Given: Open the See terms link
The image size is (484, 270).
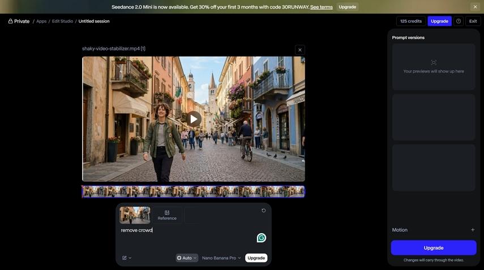Looking at the screenshot, I should [x=322, y=7].
